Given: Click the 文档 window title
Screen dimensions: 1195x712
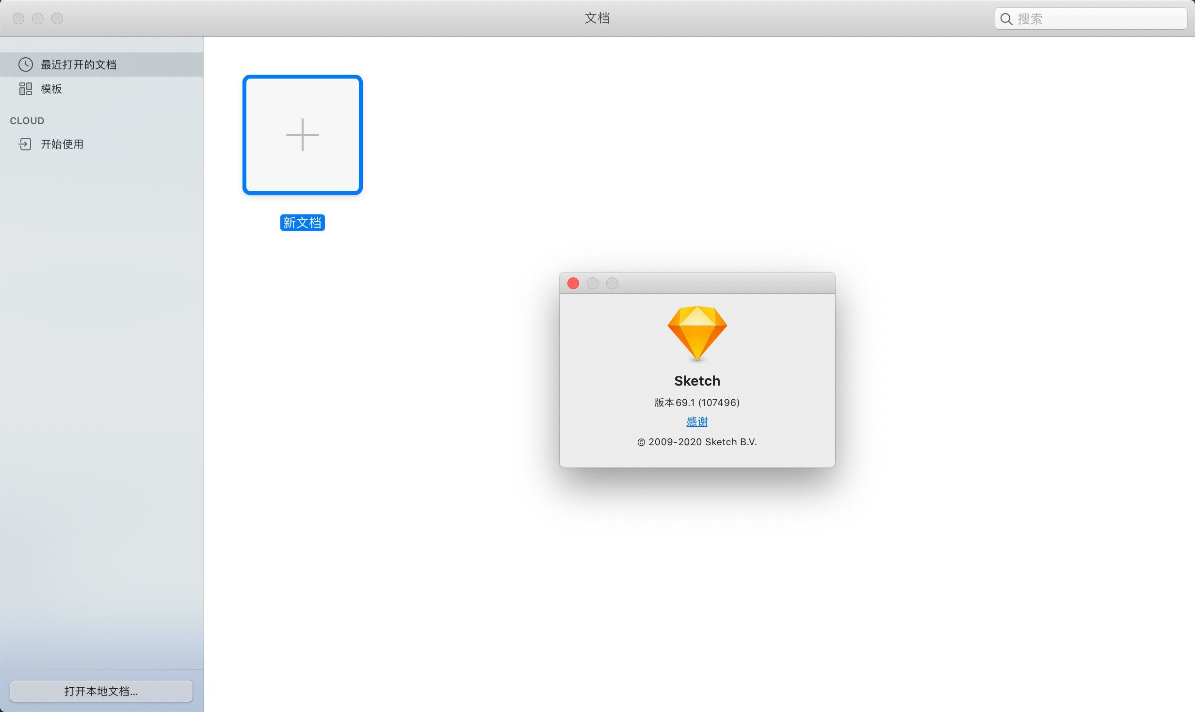Looking at the screenshot, I should click(597, 18).
